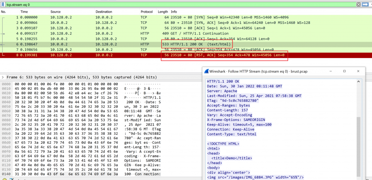Sort by the Length column header

click(x=163, y=12)
